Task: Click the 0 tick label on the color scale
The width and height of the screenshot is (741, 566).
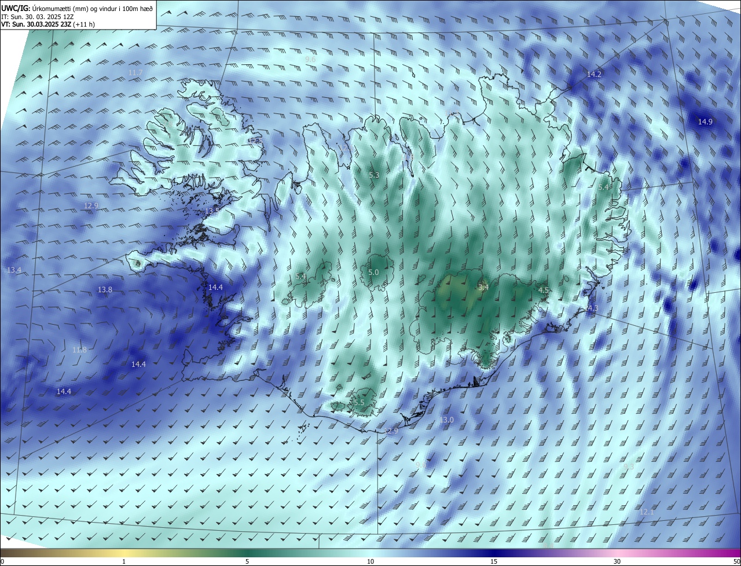Action: pyautogui.click(x=2, y=561)
